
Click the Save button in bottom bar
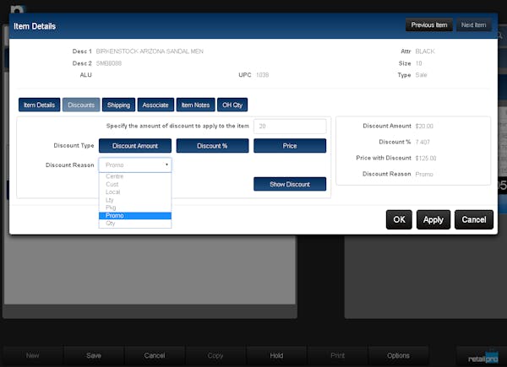[94, 355]
